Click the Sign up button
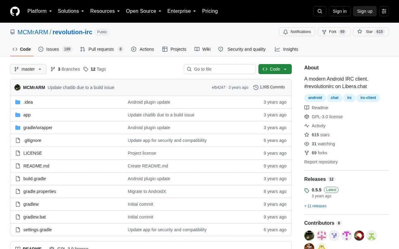 pos(365,11)
